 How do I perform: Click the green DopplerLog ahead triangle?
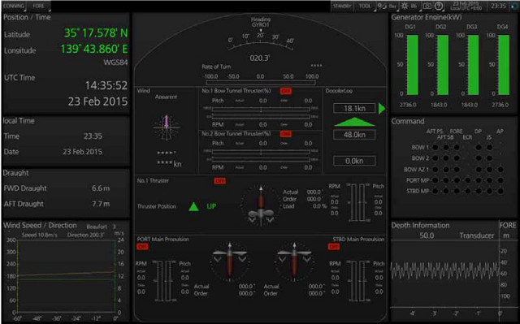coord(354,122)
